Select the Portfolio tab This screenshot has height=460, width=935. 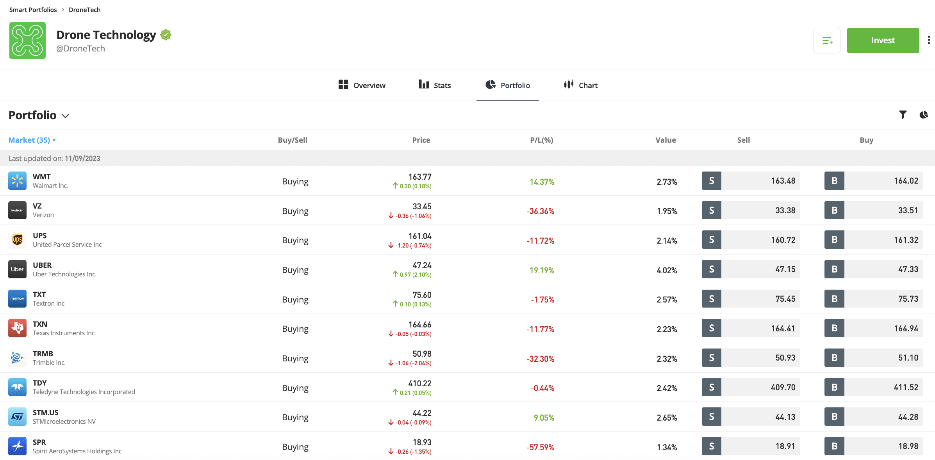coord(508,85)
